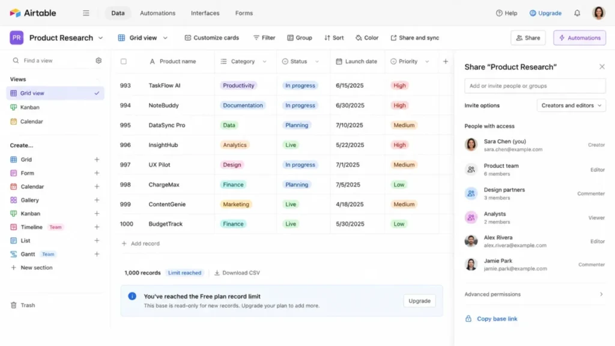615x346 pixels.
Task: Click Customize cards in toolbar
Action: [x=212, y=38]
